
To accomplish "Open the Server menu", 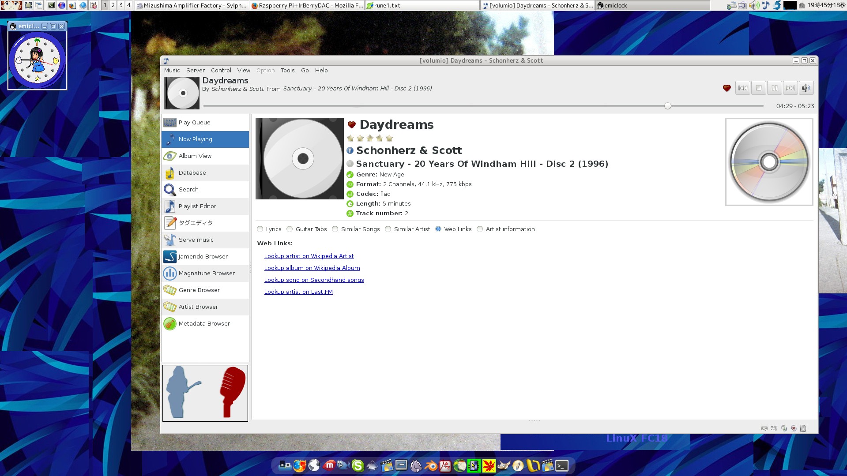I will [x=195, y=71].
